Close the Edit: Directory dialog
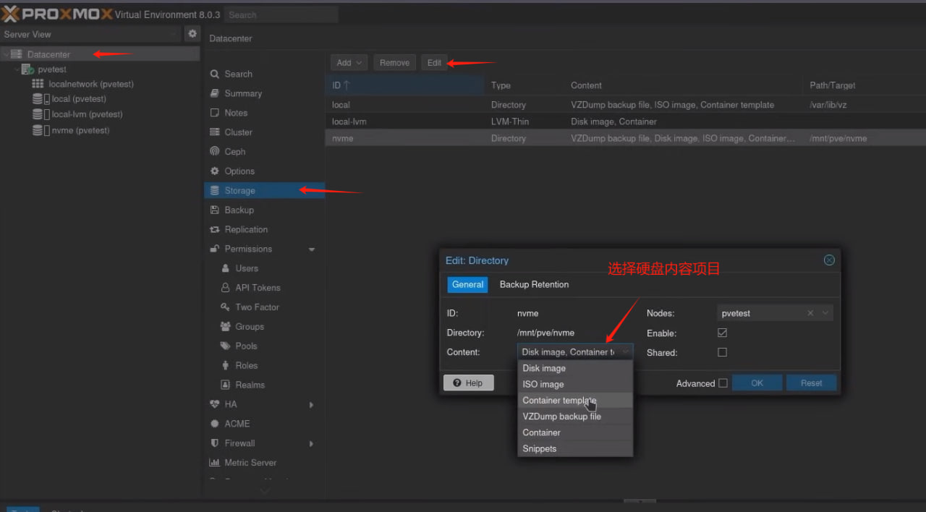 pyautogui.click(x=829, y=260)
